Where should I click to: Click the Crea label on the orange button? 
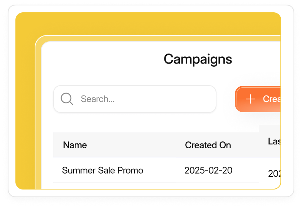[271, 99]
